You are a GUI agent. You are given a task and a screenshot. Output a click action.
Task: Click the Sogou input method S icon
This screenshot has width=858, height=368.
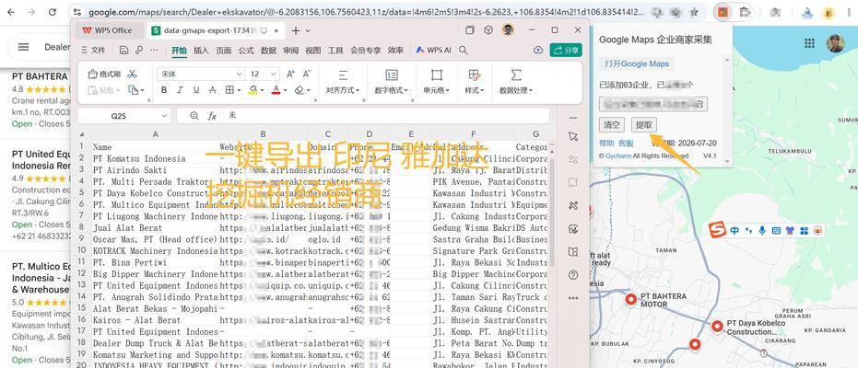pyautogui.click(x=717, y=230)
